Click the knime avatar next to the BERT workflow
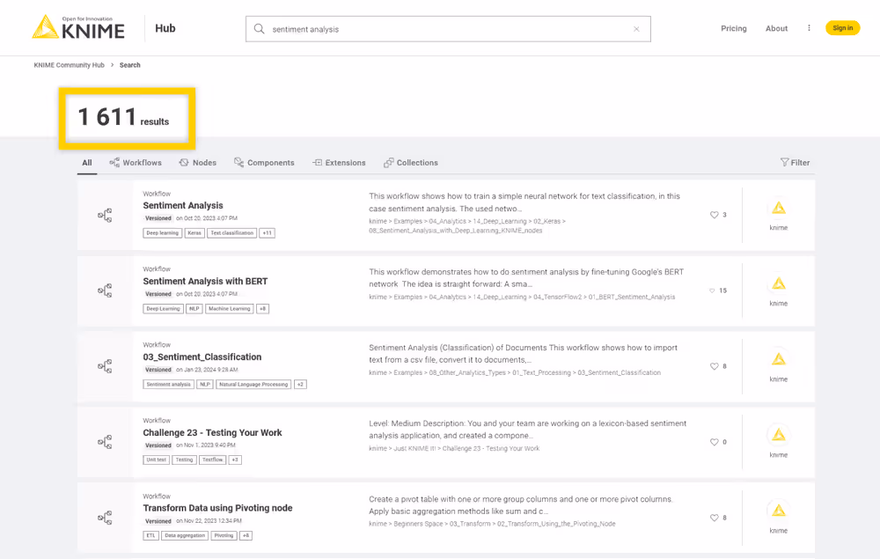The width and height of the screenshot is (880, 559). (x=778, y=284)
